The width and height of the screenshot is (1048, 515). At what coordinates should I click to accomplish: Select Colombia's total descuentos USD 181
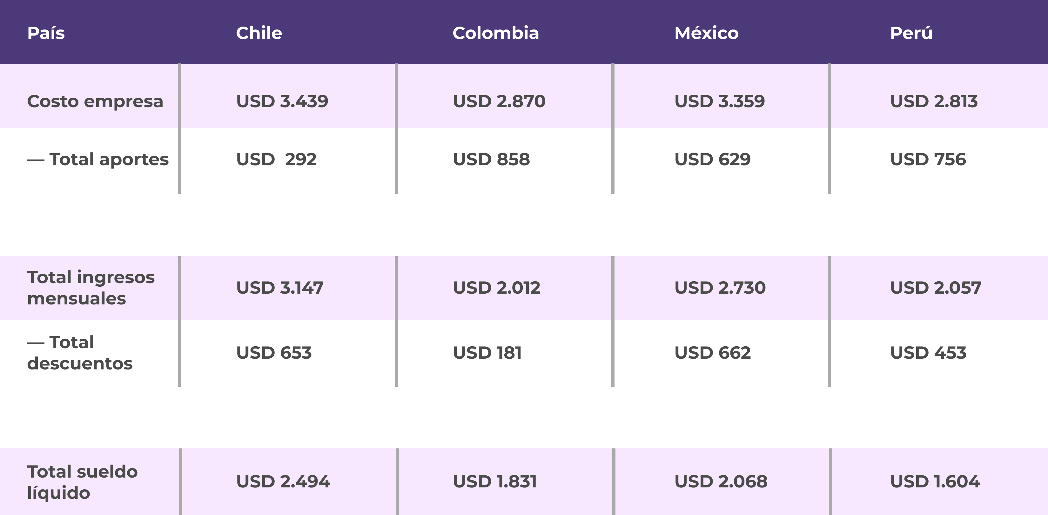487,353
